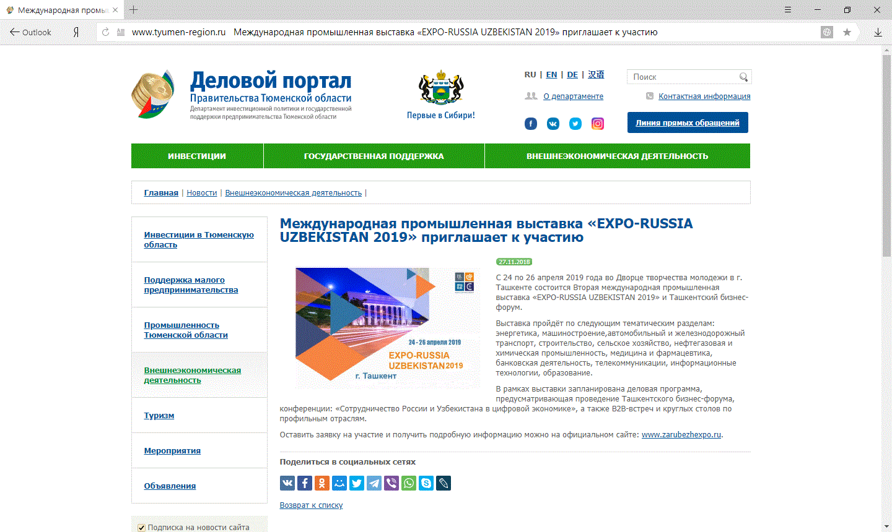Share article on Facebook

(x=305, y=483)
